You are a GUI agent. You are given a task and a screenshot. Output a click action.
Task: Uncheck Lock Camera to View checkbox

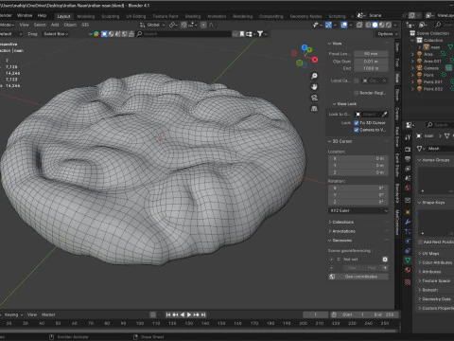357,130
